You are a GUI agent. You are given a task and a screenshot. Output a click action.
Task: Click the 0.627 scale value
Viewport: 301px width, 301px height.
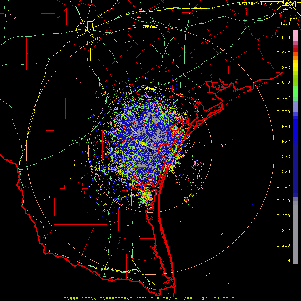(x=283, y=142)
